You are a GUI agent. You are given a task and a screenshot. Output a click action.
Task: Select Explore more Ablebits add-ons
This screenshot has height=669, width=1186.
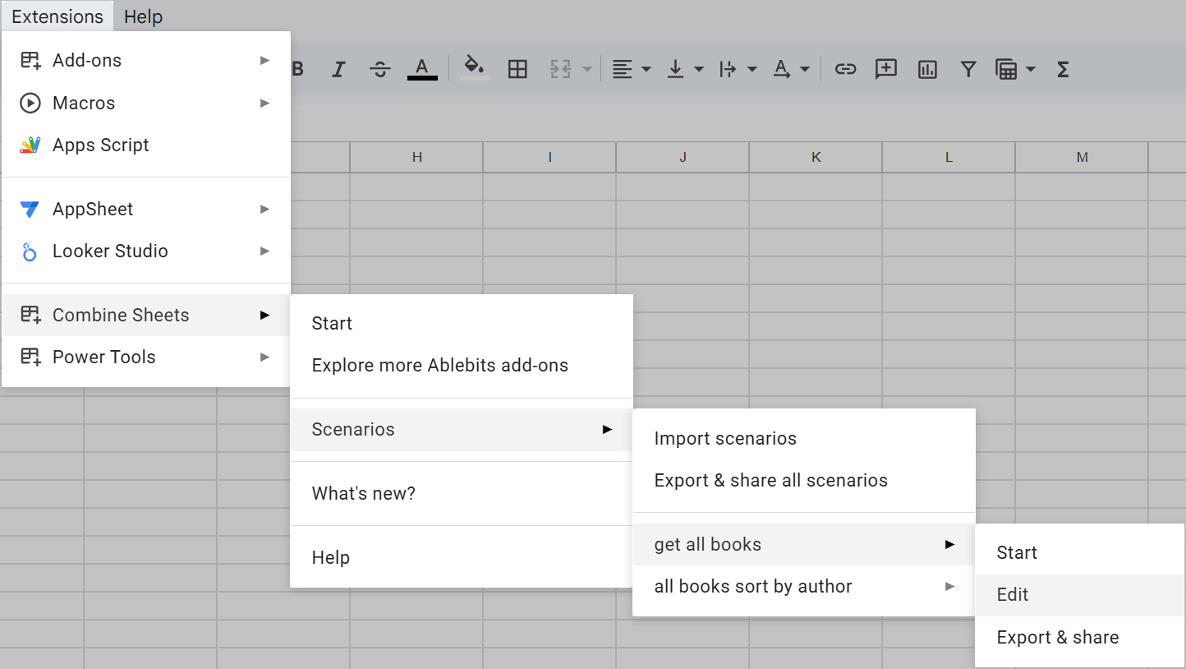[x=462, y=365]
